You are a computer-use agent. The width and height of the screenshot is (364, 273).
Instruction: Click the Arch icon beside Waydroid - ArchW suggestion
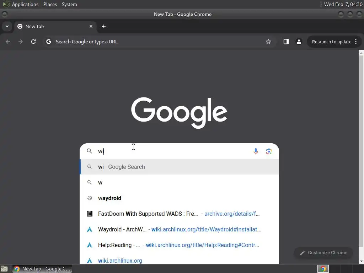pyautogui.click(x=89, y=229)
